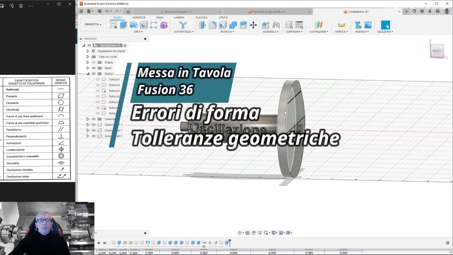Select the Construction plane icon

coord(319,25)
